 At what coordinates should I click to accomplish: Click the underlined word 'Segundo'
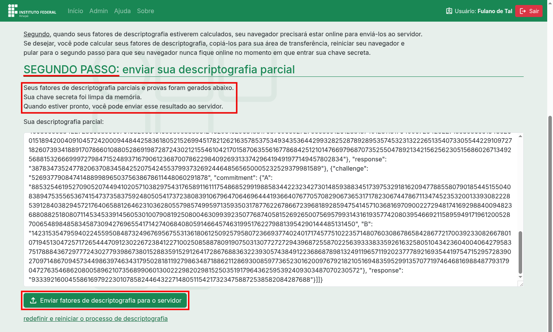pos(37,34)
